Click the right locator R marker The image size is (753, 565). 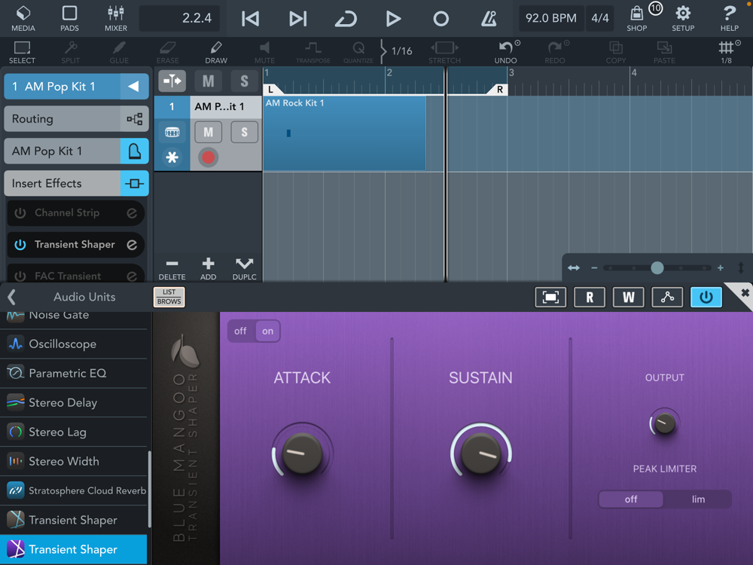(x=498, y=90)
